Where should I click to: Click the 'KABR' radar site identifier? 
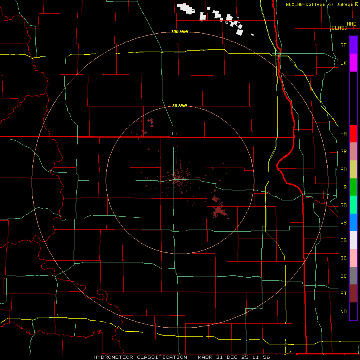click(x=206, y=357)
